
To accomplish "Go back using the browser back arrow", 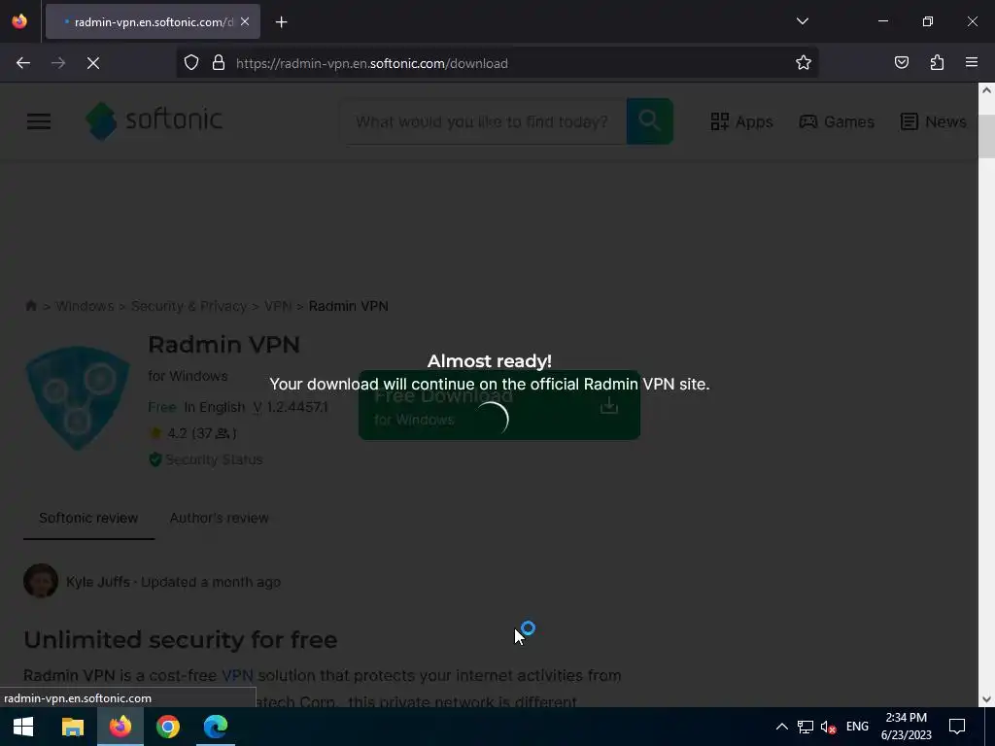I will (x=23, y=63).
